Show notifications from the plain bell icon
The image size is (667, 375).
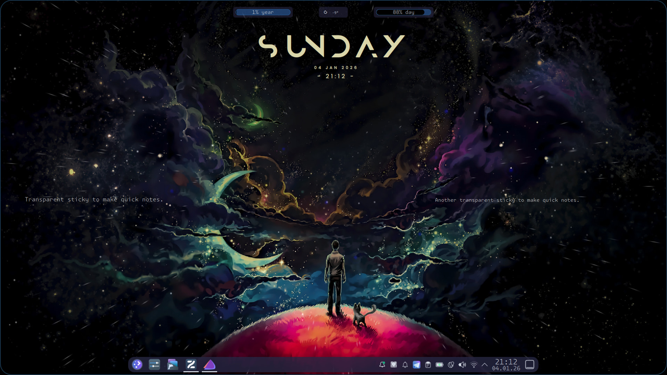click(x=405, y=365)
